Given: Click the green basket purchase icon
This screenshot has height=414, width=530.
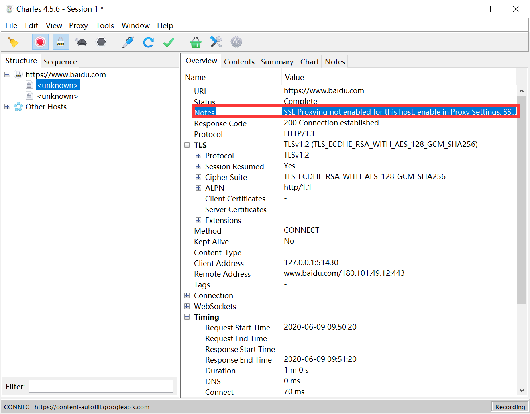Looking at the screenshot, I should pyautogui.click(x=196, y=42).
